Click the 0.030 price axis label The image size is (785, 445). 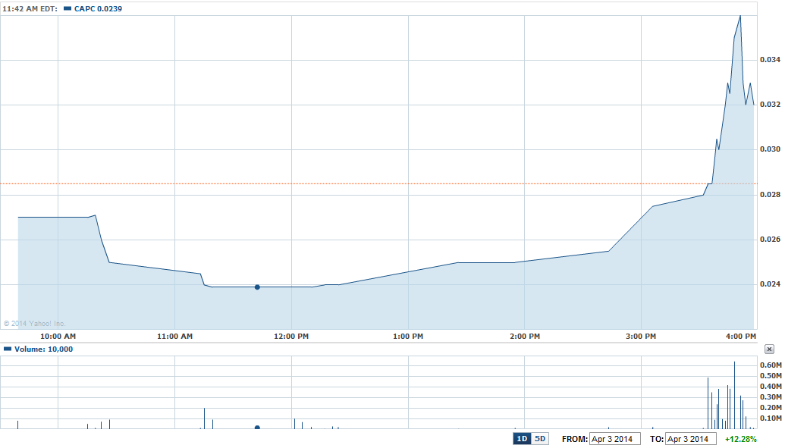[x=770, y=149]
